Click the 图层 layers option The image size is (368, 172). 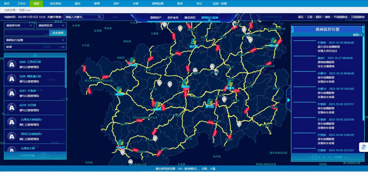point(319,17)
